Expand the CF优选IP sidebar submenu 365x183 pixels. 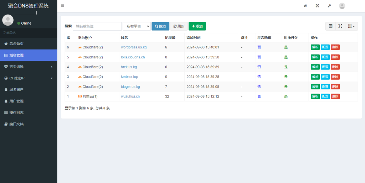point(29,78)
